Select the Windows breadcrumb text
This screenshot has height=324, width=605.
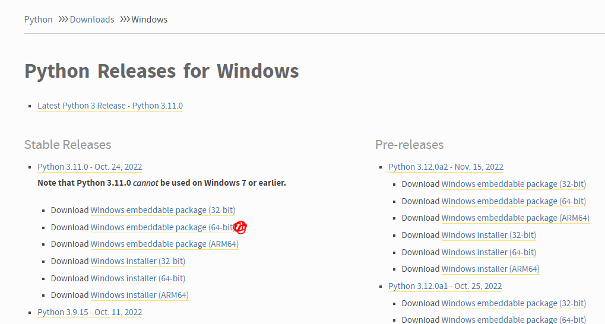coord(150,19)
